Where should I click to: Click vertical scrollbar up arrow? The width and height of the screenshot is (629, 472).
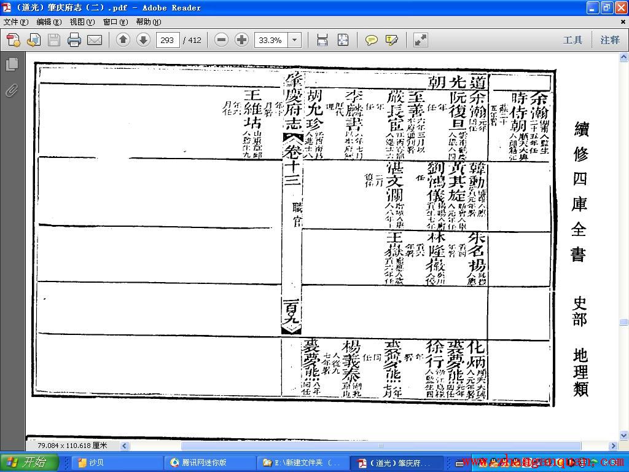point(624,57)
